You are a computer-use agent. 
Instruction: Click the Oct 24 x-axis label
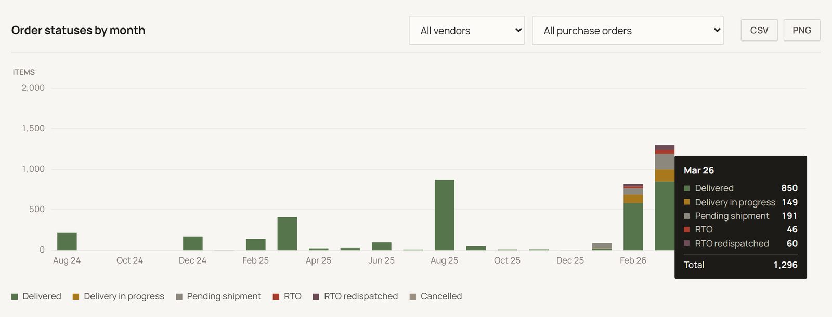coord(129,260)
